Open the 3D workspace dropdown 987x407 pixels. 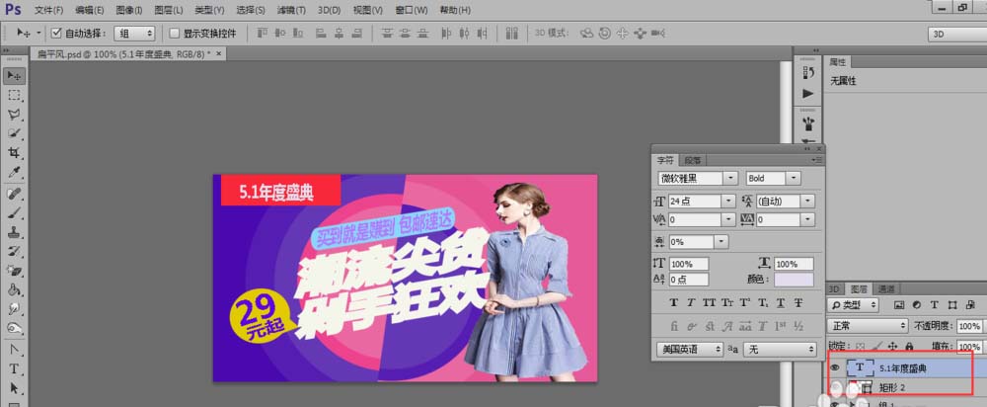pyautogui.click(x=957, y=35)
